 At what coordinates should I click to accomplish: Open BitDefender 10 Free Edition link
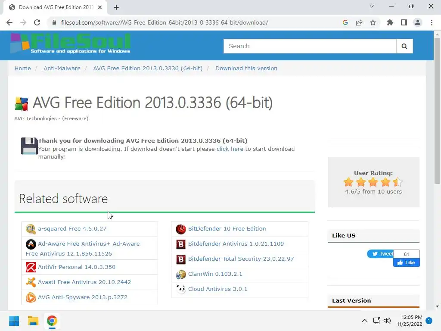[x=227, y=229]
